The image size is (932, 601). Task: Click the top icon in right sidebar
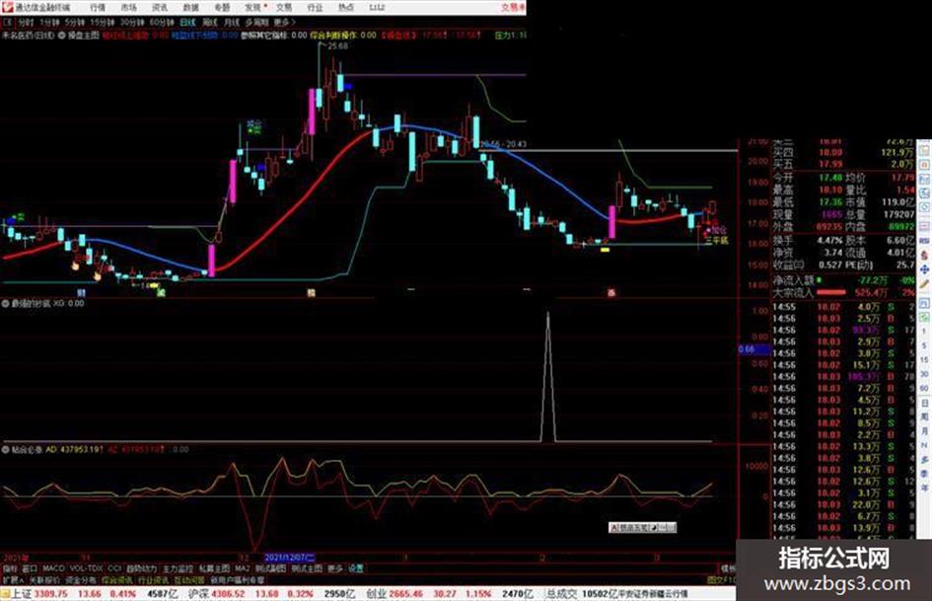click(924, 149)
